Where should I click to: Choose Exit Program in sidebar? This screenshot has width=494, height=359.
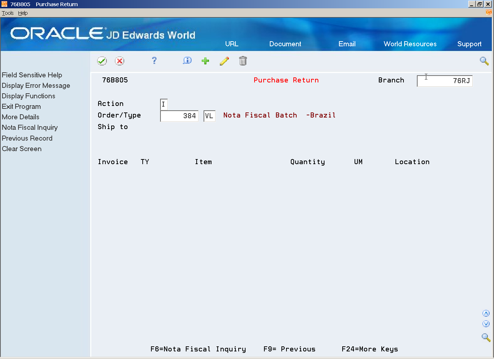tap(21, 106)
